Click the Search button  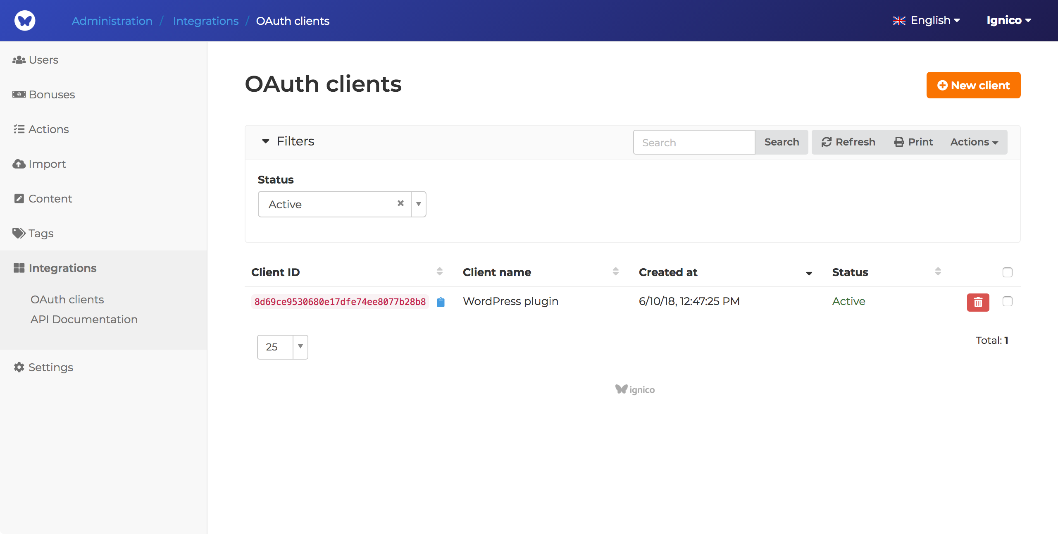[782, 142]
